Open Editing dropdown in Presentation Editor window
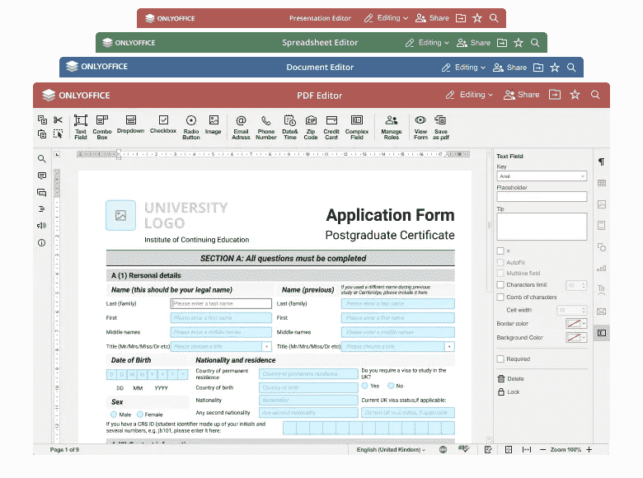Screen dimensions: 643x478 pyautogui.click(x=387, y=18)
